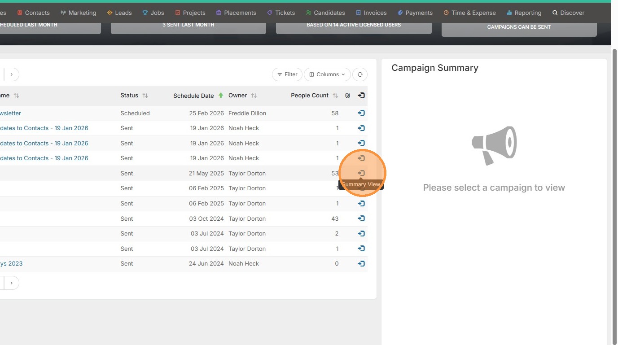Click the '25 Feb 2026' schedule date cell
Screen dimensions: 618x345
tap(206, 113)
